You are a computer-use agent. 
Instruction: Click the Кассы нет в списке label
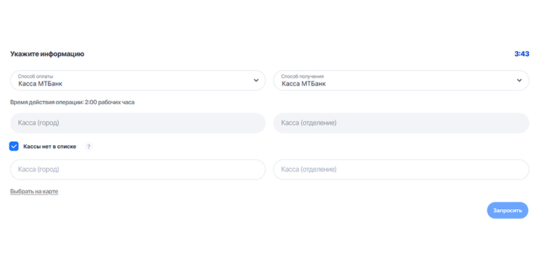(x=50, y=147)
